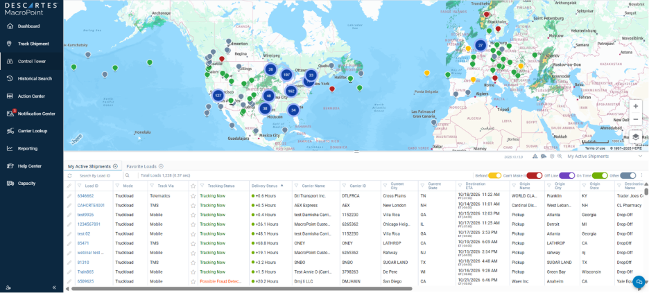Click the Possible Fraud Detected status cell

pyautogui.click(x=219, y=281)
